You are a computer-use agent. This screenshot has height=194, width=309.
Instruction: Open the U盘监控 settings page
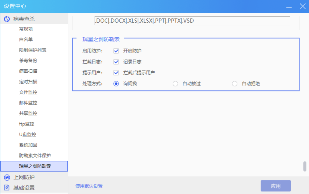28,134
